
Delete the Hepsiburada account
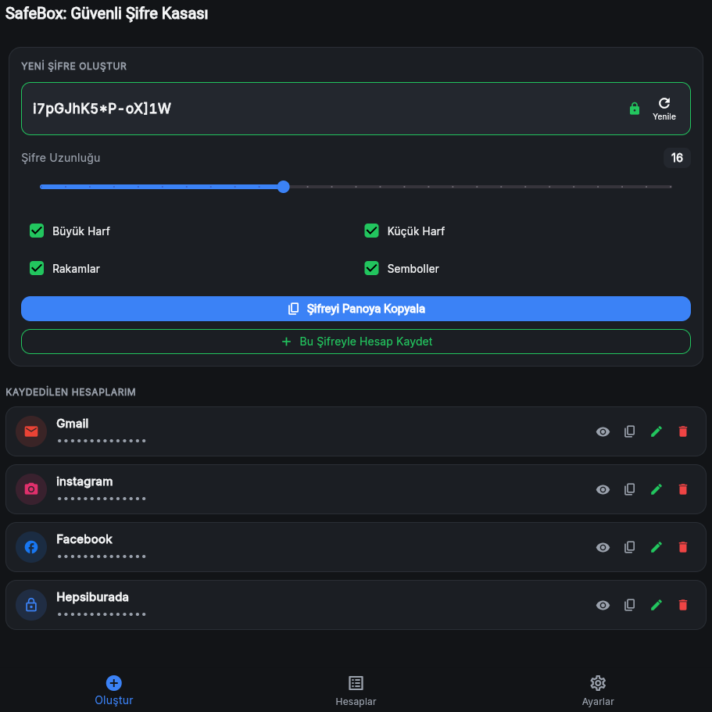pyautogui.click(x=682, y=605)
